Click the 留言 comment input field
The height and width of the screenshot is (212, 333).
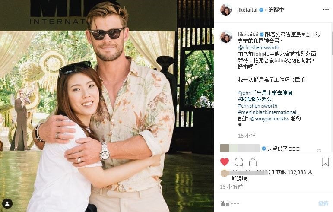pos(266,203)
